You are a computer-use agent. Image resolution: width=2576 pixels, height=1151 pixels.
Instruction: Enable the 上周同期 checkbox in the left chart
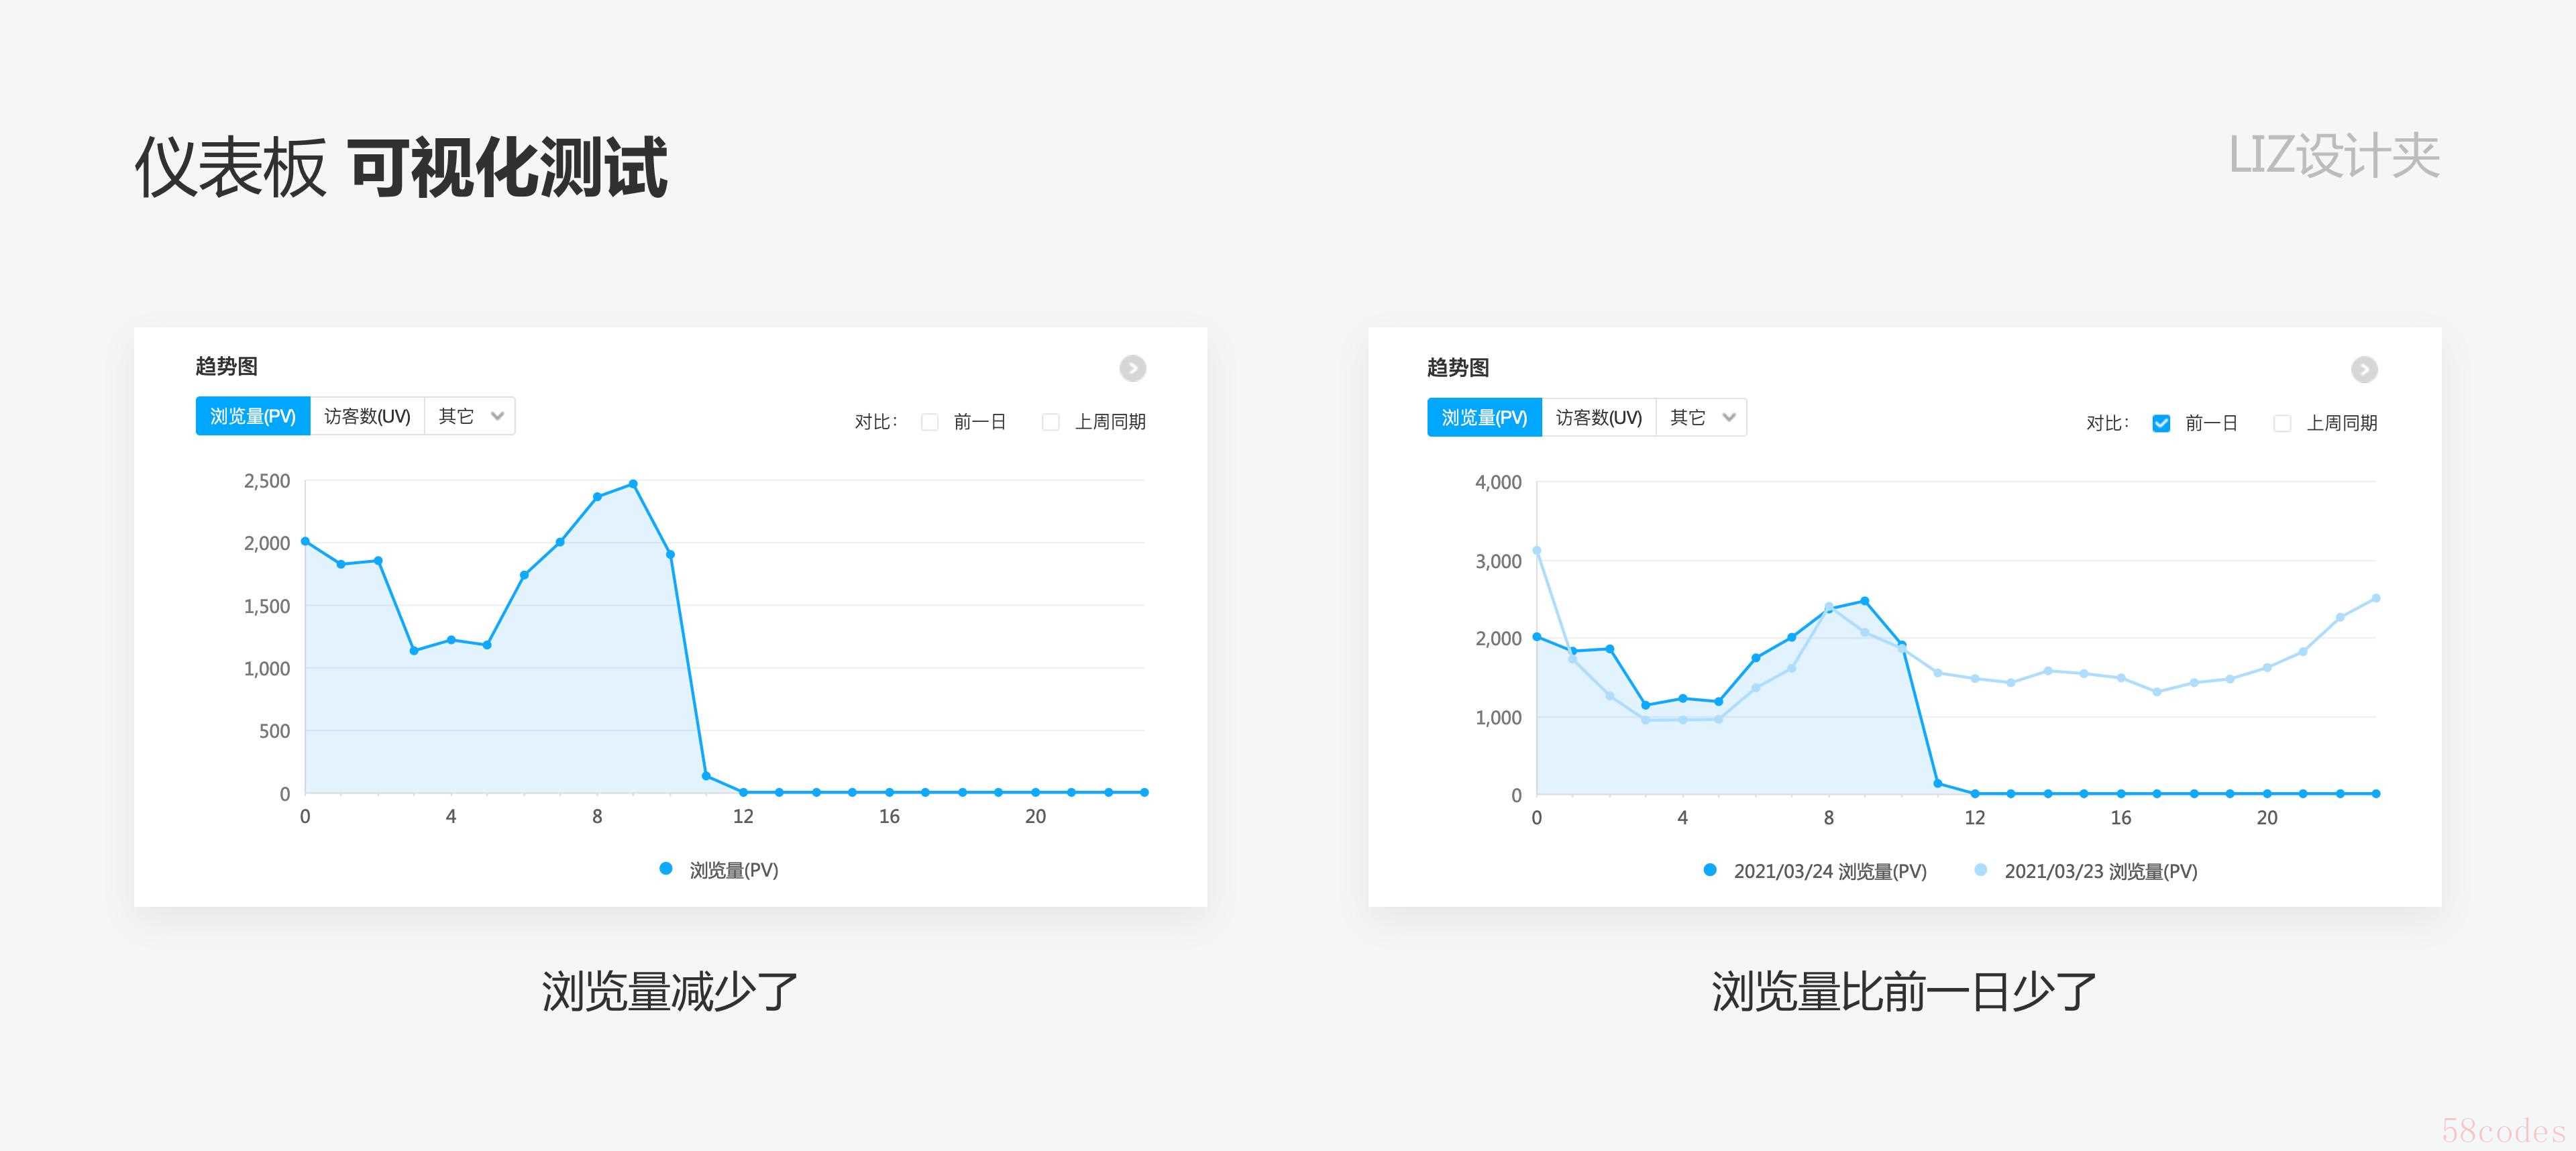(x=1051, y=422)
